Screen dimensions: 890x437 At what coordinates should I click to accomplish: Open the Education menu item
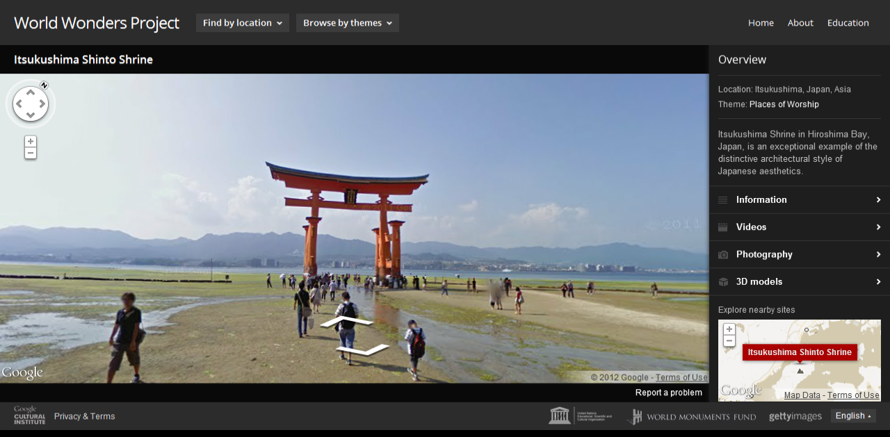[848, 23]
